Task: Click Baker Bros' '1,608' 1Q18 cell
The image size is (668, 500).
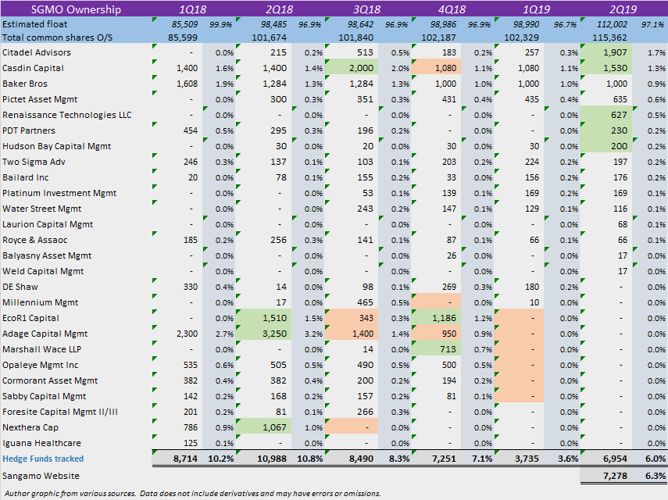Action: click(187, 84)
